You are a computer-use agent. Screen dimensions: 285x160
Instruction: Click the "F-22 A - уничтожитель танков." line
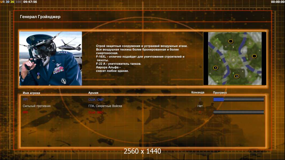coord(118,64)
